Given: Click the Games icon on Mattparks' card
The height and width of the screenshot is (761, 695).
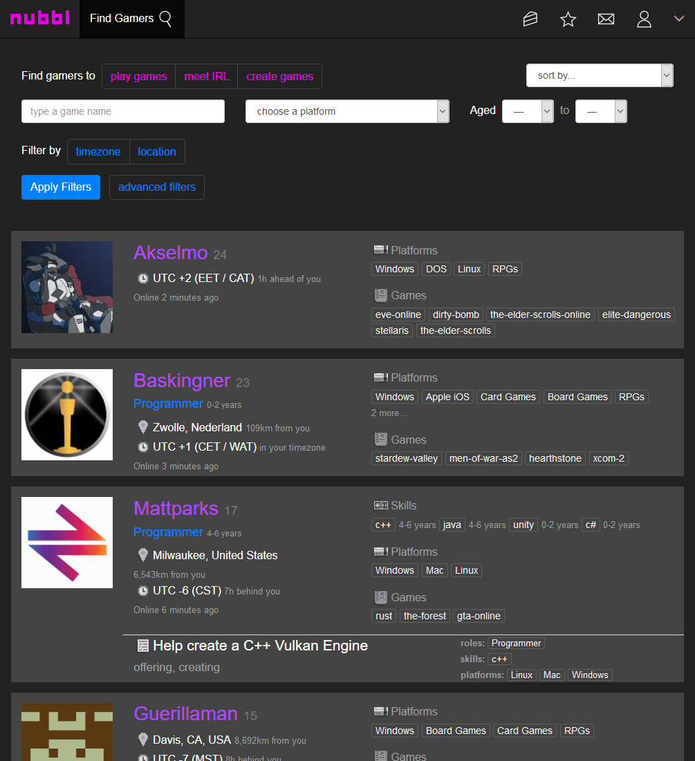Looking at the screenshot, I should (380, 597).
